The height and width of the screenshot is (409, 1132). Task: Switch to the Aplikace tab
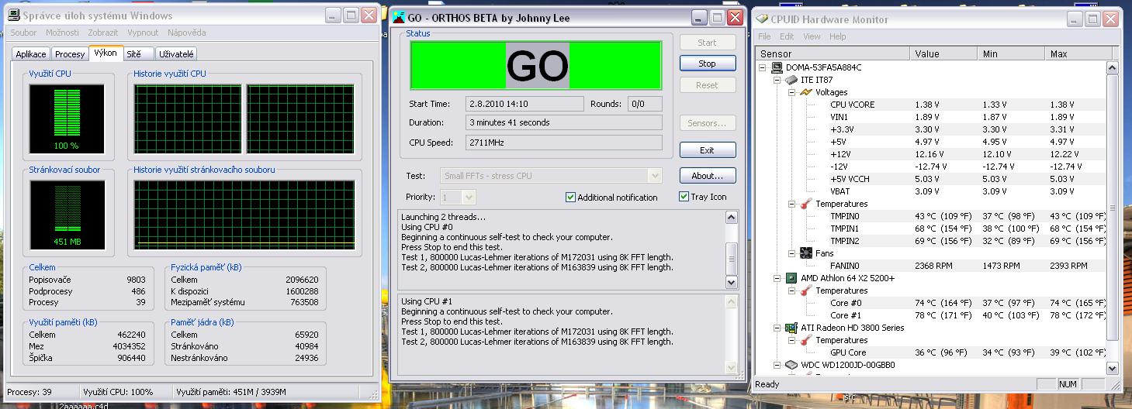point(31,54)
